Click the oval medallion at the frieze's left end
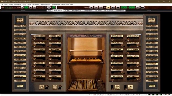Image resolution: width=172 pixels, height=96 pixels. [x=32, y=23]
